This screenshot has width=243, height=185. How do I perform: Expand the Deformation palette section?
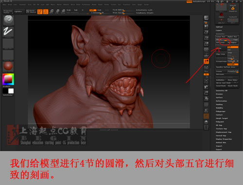[x=221, y=101]
